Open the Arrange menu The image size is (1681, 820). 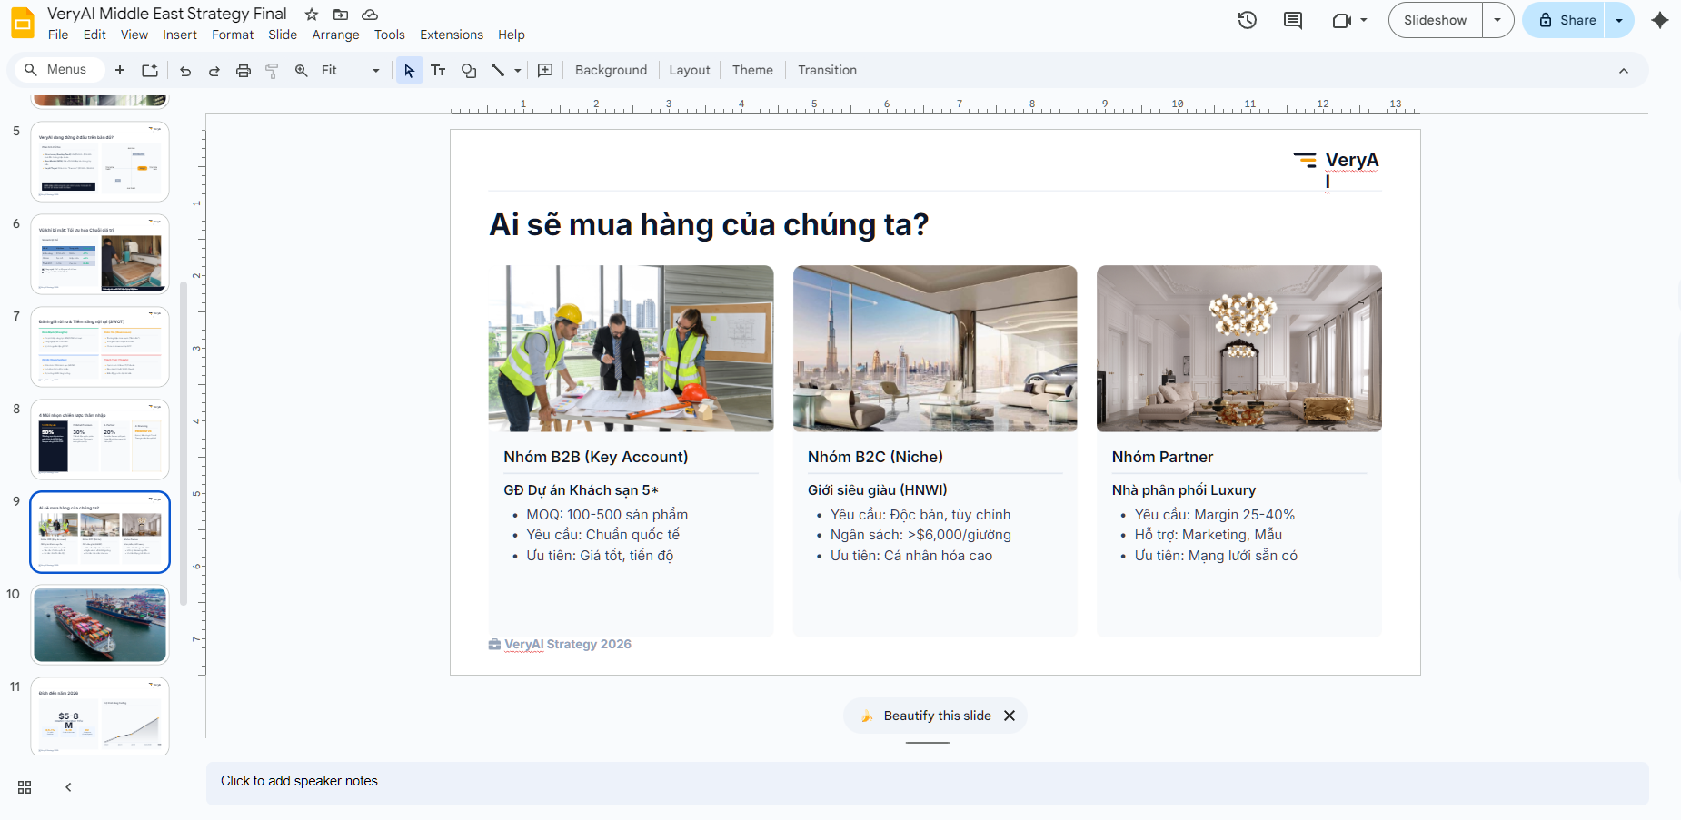tap(335, 35)
